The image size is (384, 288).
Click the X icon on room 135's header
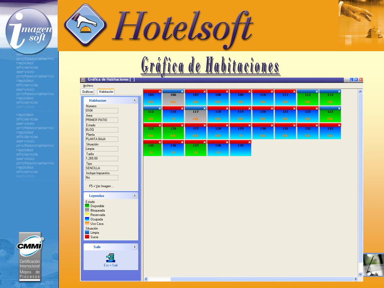pyautogui.click(x=160, y=142)
